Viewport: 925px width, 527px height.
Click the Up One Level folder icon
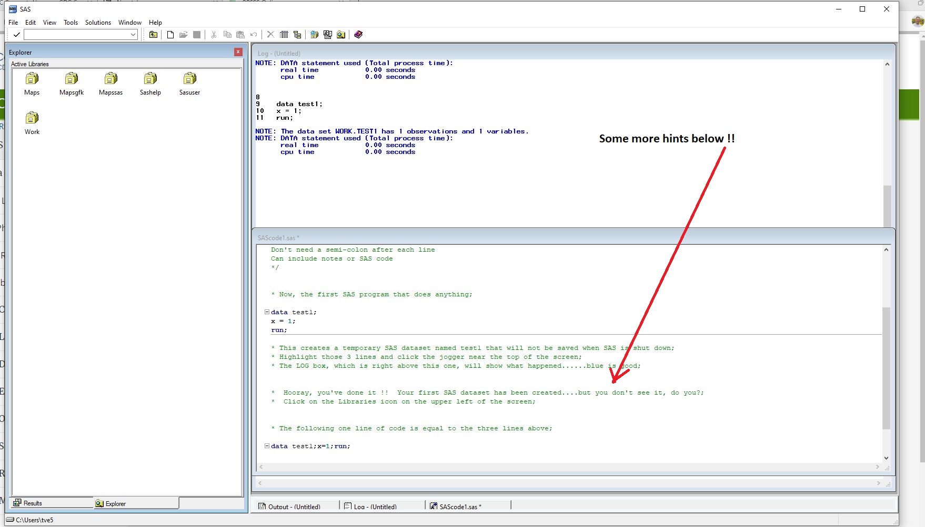[153, 35]
